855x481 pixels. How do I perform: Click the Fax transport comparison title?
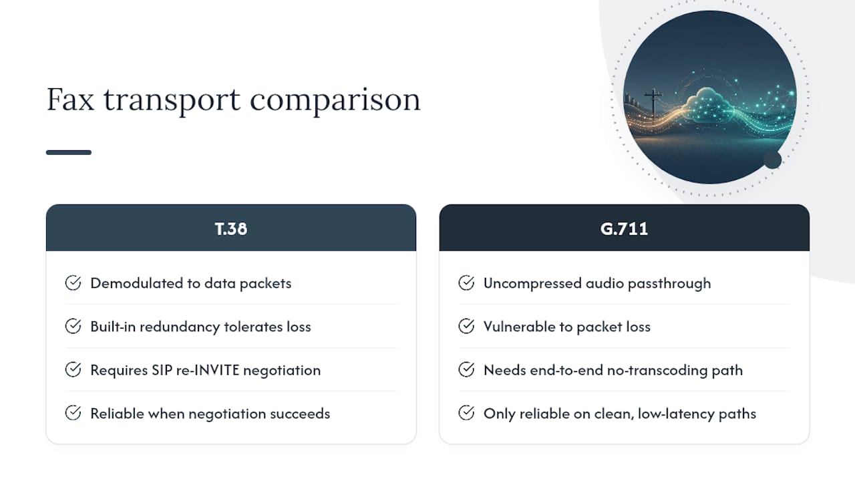(x=234, y=100)
